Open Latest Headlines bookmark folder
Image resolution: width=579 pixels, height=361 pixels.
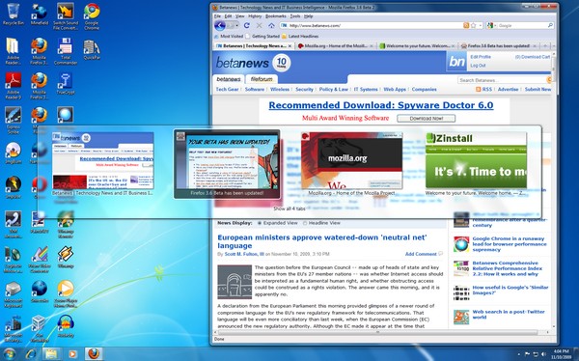[x=300, y=37]
